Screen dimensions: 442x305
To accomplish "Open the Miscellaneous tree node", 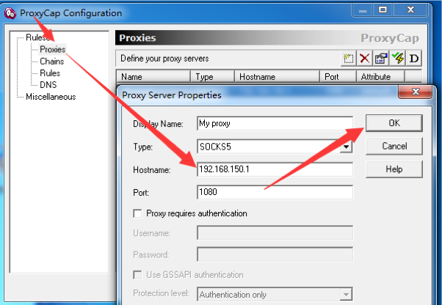I will (x=50, y=97).
